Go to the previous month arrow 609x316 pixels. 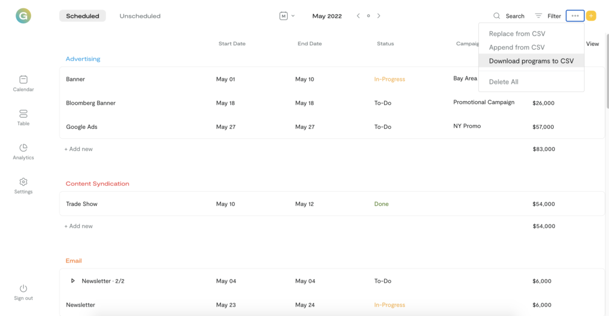[358, 16]
